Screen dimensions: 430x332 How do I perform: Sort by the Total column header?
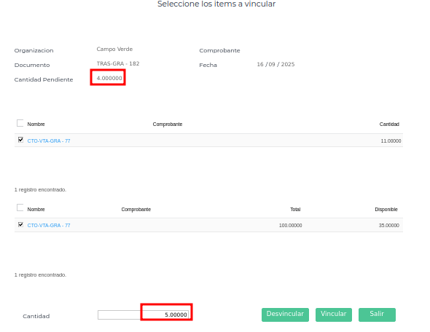pyautogui.click(x=295, y=210)
